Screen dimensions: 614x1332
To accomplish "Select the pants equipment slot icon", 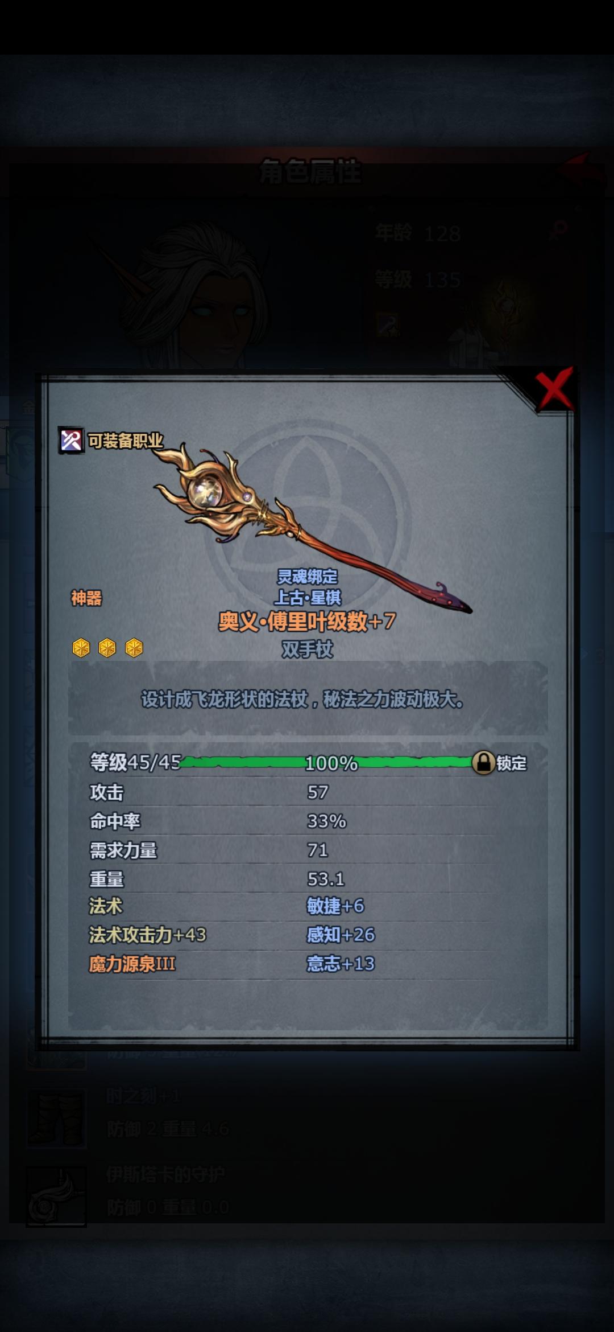I will [x=56, y=1118].
